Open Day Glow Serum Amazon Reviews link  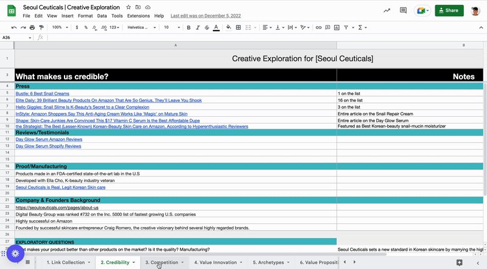(x=49, y=139)
